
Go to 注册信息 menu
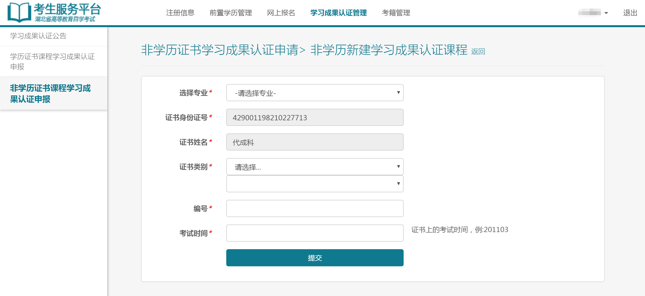180,13
